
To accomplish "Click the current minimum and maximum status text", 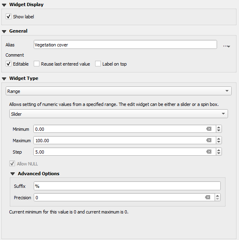I will pos(69,212).
